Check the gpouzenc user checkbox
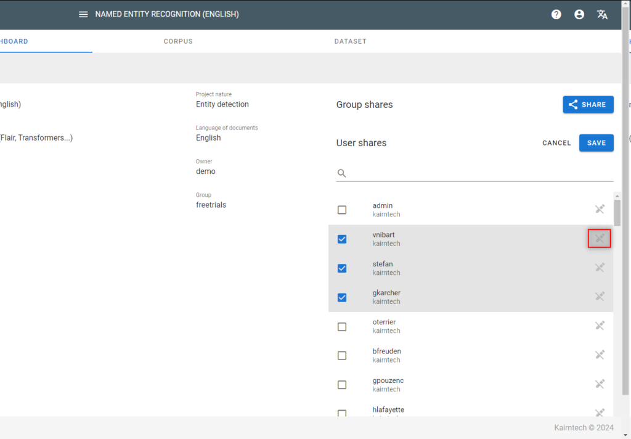Viewport: 631px width, 439px height. [342, 385]
